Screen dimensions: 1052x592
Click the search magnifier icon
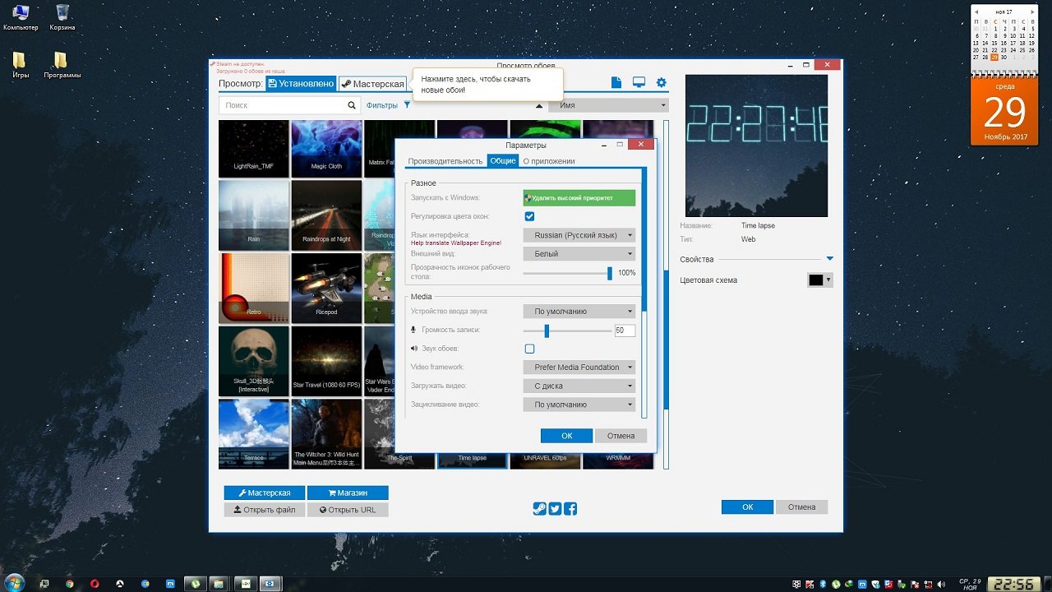tap(352, 105)
